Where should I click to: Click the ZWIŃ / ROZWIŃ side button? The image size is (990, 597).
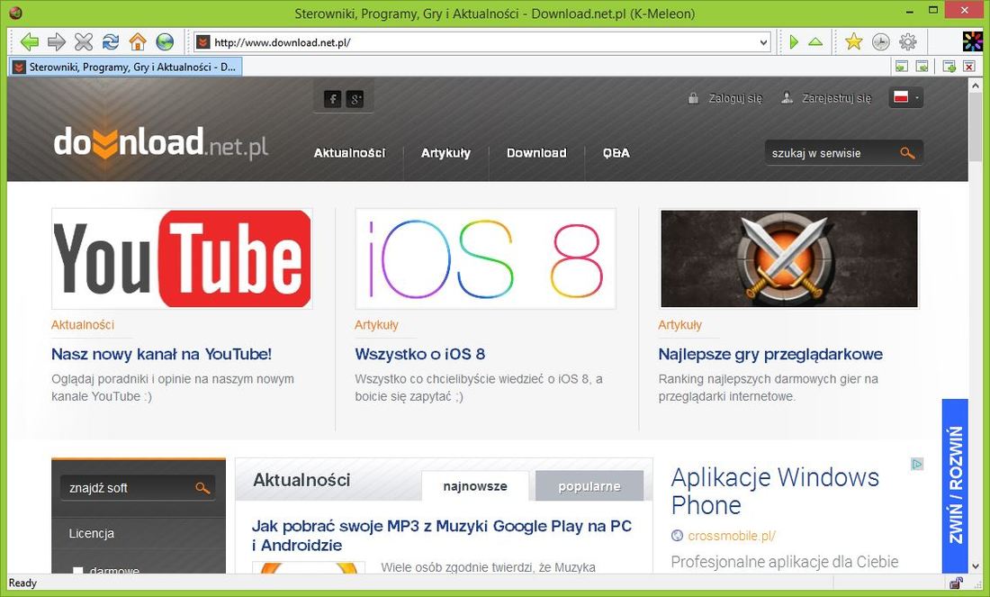(x=955, y=485)
